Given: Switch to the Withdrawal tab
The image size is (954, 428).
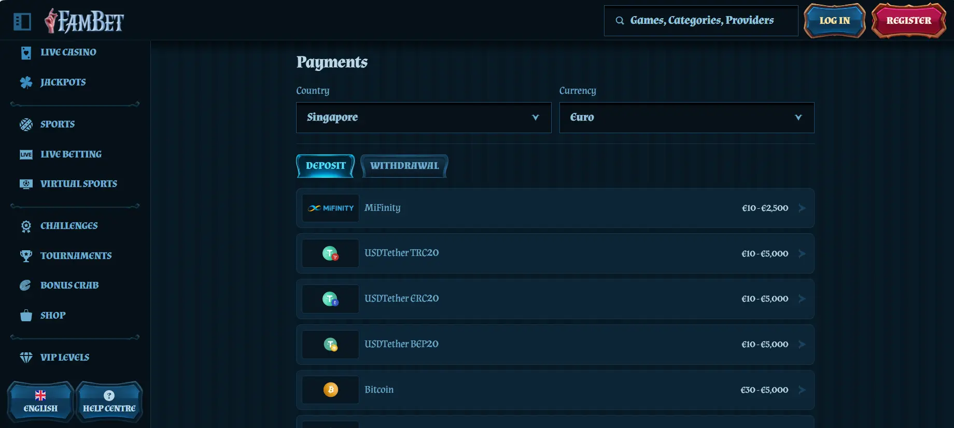Looking at the screenshot, I should tap(404, 166).
